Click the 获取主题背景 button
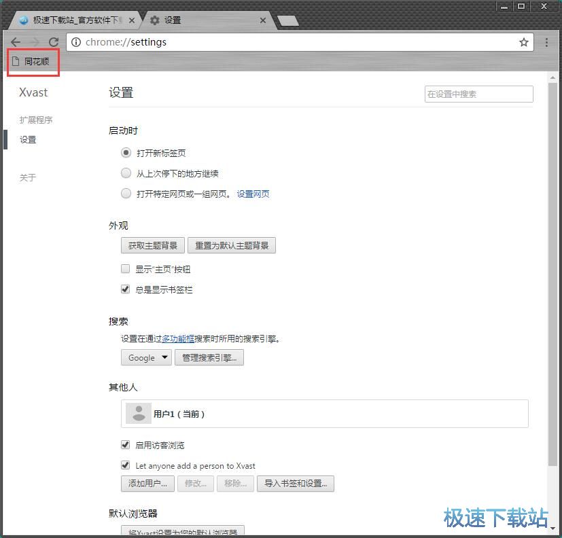 coord(153,245)
